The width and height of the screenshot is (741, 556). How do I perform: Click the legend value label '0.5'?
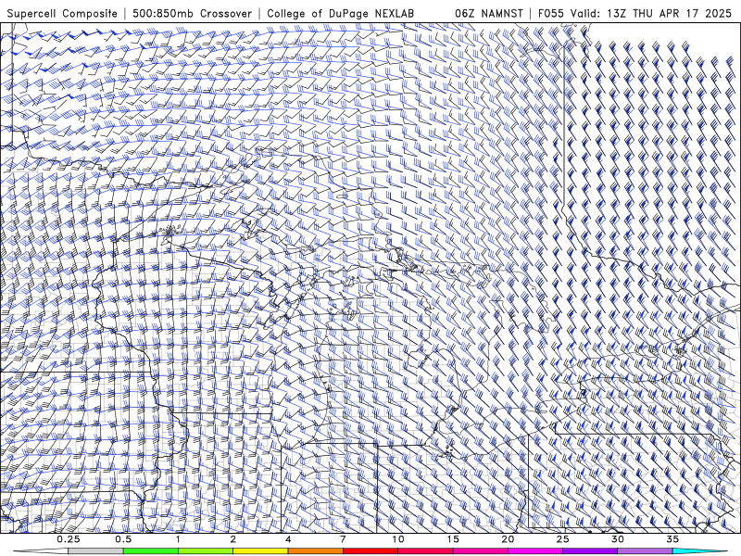click(123, 539)
